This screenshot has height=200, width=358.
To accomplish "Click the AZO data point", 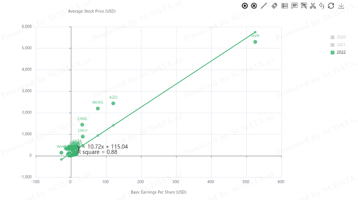I will 113,103.
